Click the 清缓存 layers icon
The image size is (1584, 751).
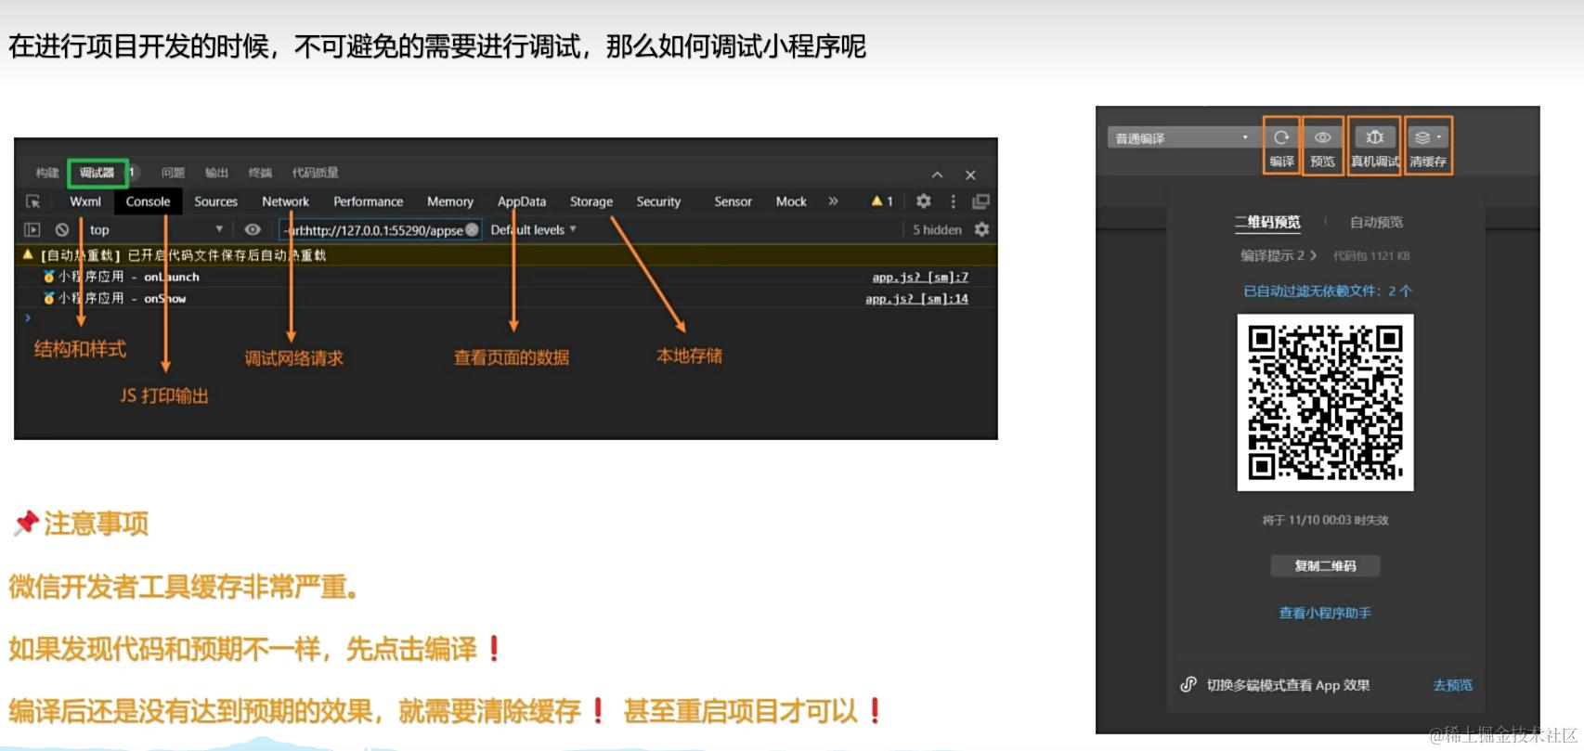tap(1427, 137)
